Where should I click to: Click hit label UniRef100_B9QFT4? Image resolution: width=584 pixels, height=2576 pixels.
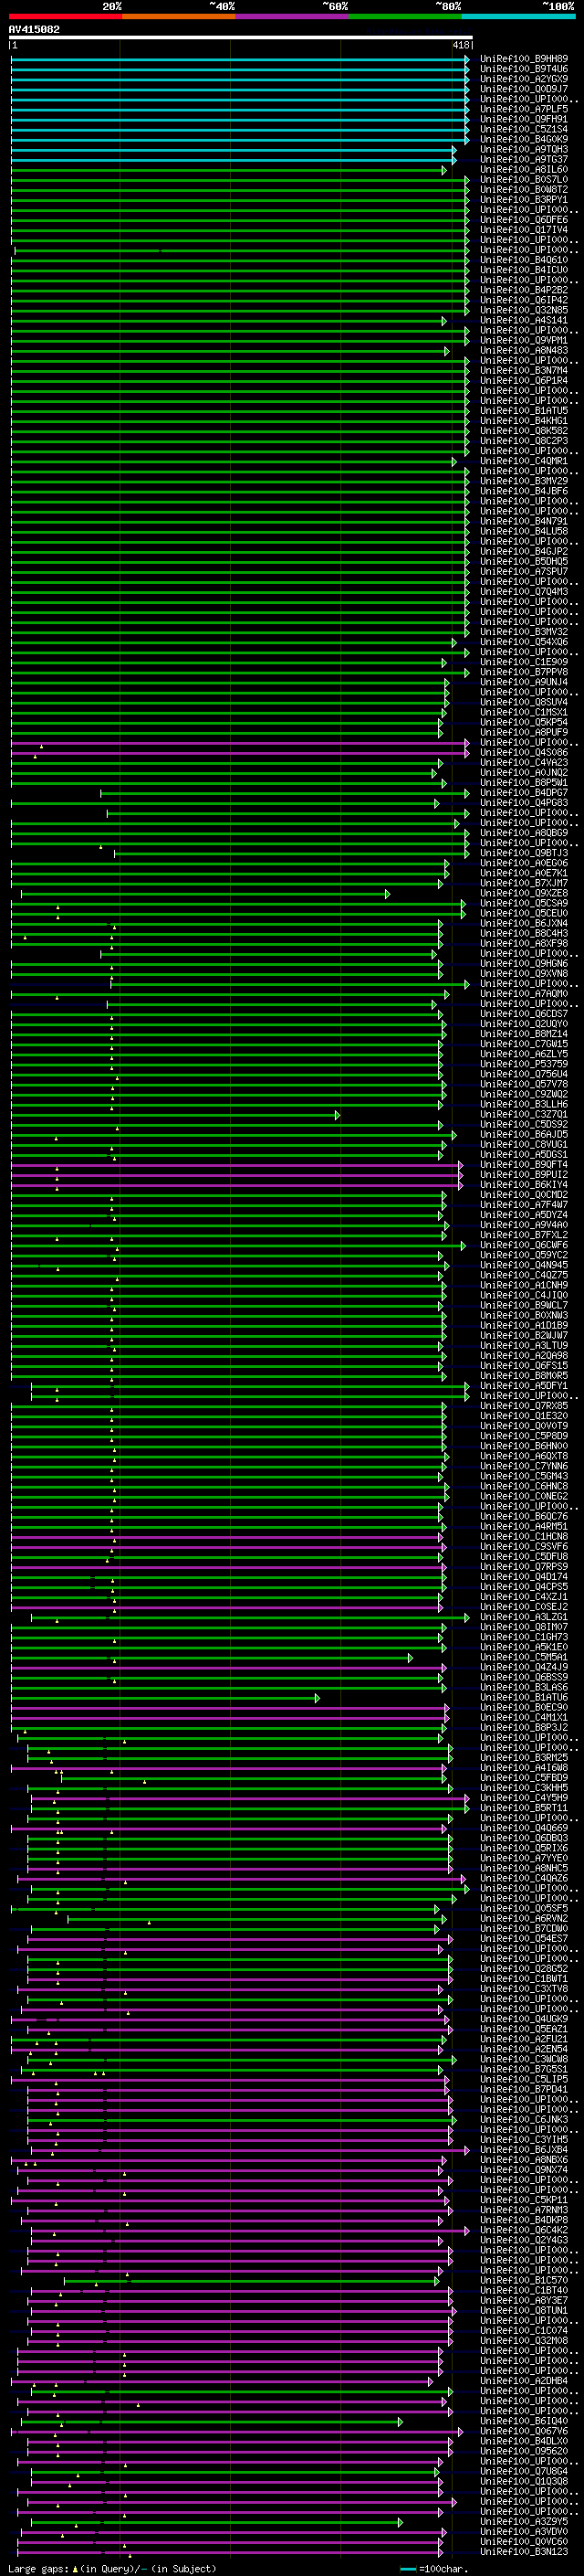(524, 1165)
